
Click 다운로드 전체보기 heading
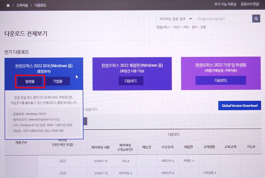26,34
